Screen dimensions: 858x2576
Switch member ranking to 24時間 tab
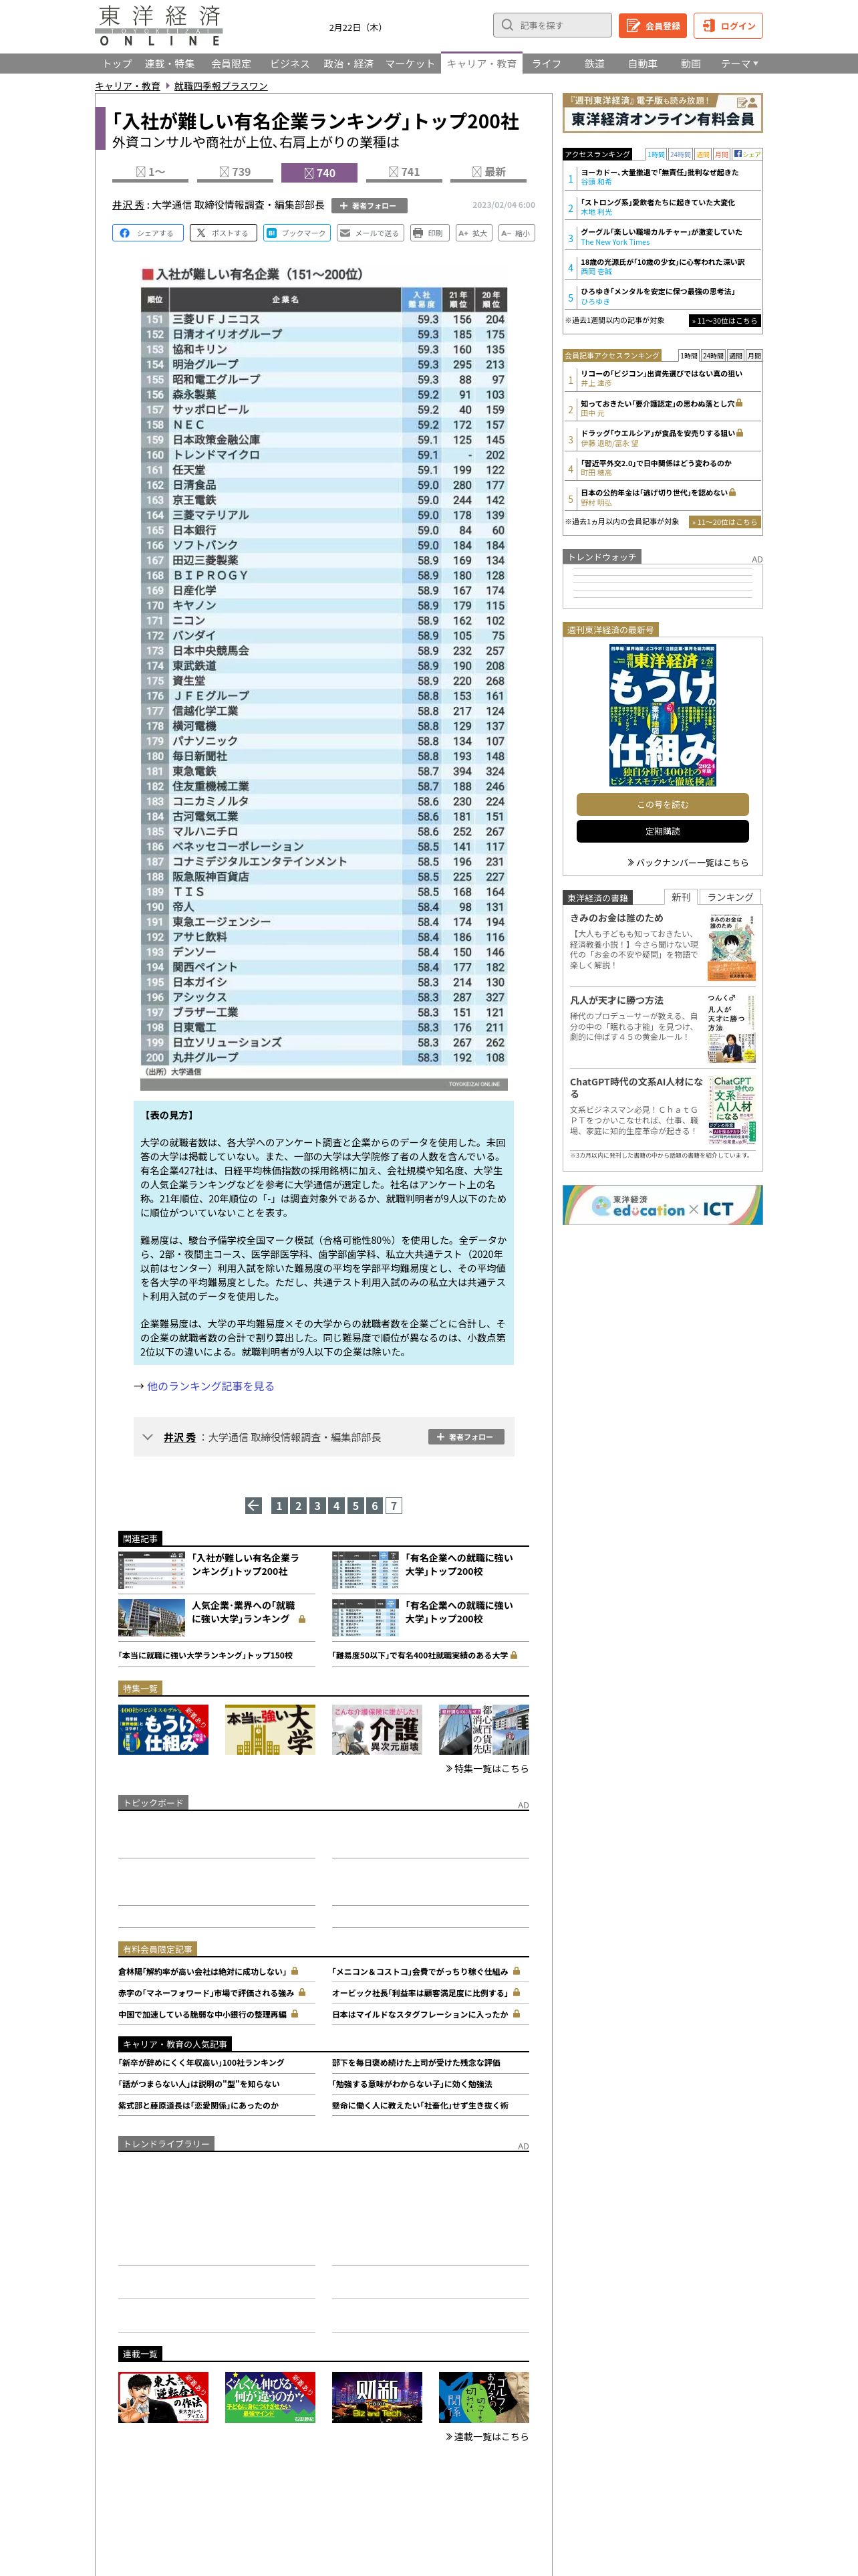coord(712,355)
